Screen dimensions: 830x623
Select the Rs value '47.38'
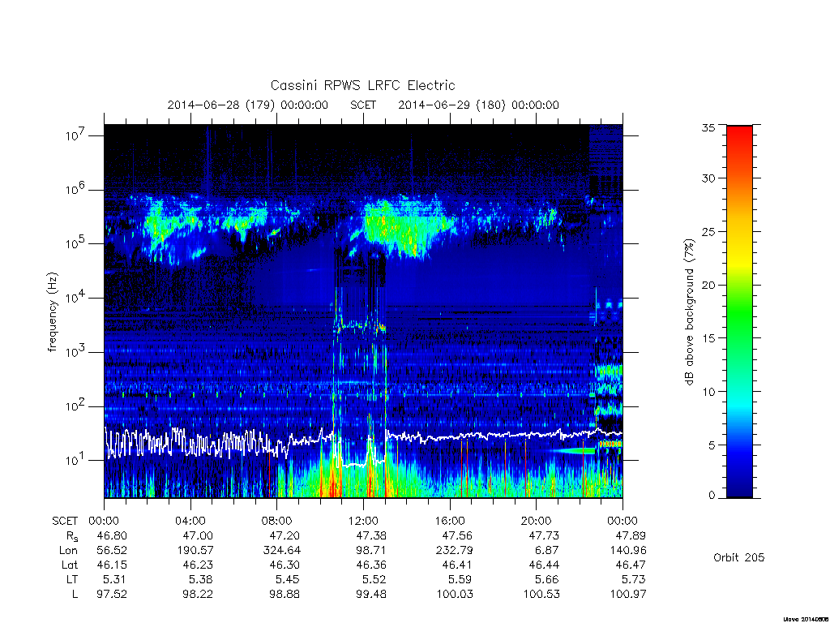371,535
